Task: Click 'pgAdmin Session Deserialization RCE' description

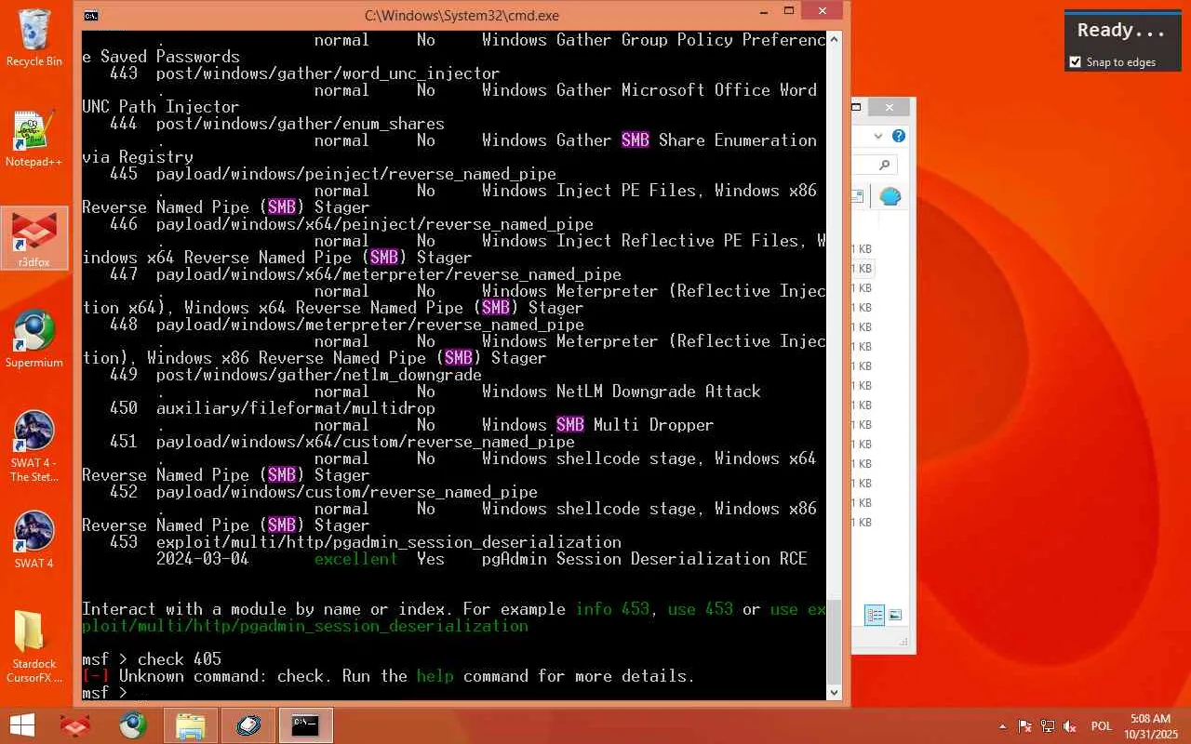Action: pos(645,559)
